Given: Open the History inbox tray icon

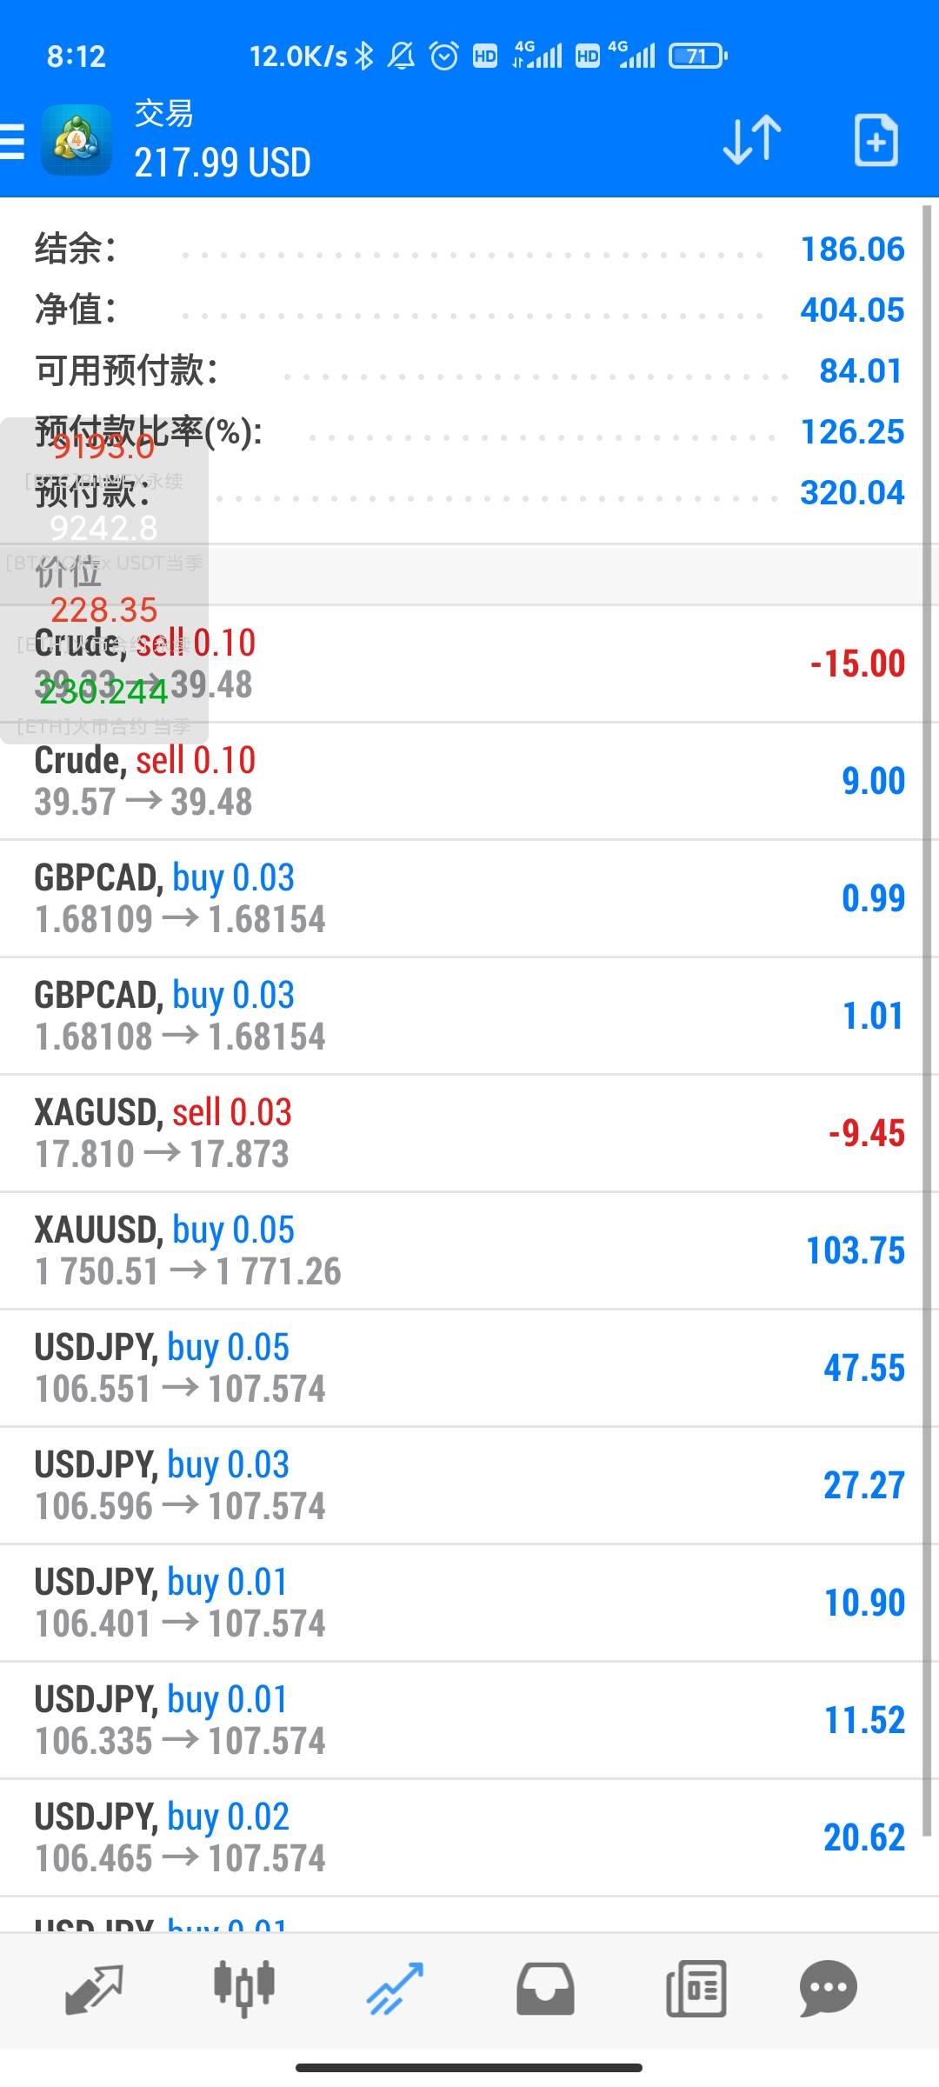Looking at the screenshot, I should click(x=545, y=1989).
